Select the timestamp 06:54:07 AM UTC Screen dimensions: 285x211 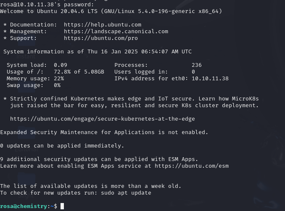[166, 52]
